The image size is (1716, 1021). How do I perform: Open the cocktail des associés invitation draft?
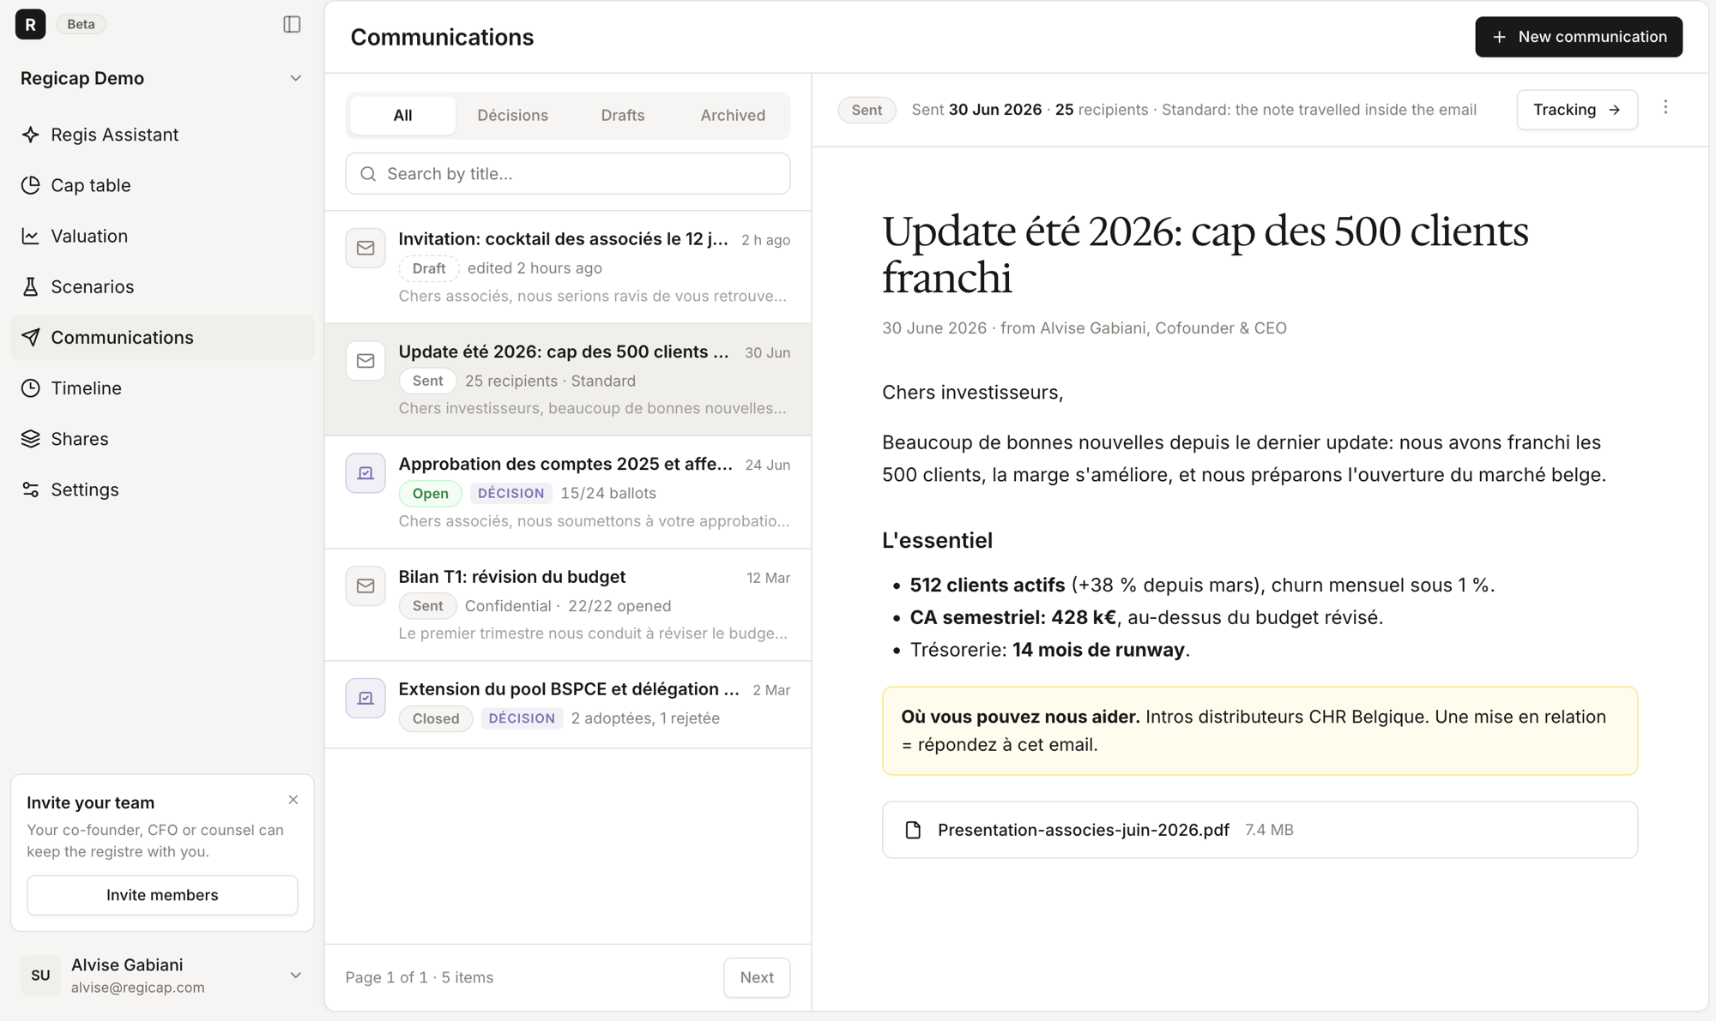pos(568,267)
